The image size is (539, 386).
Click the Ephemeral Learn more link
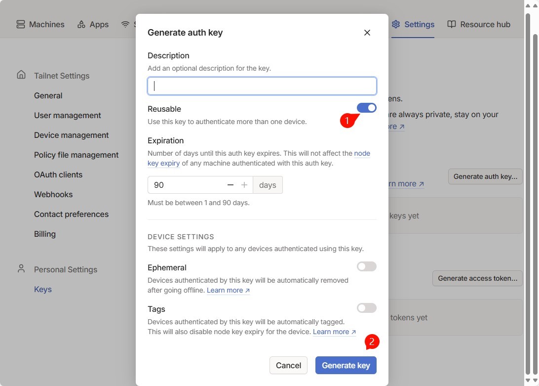point(228,290)
